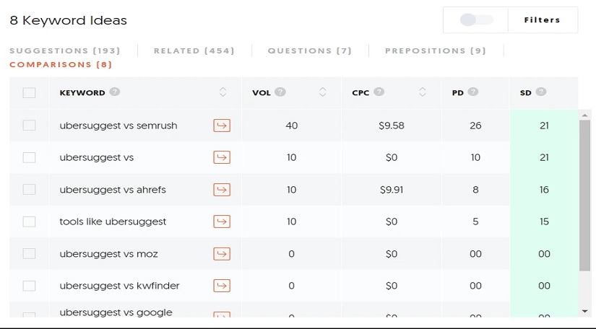The height and width of the screenshot is (329, 596).
Task: Open the Filters button
Action: click(x=542, y=19)
